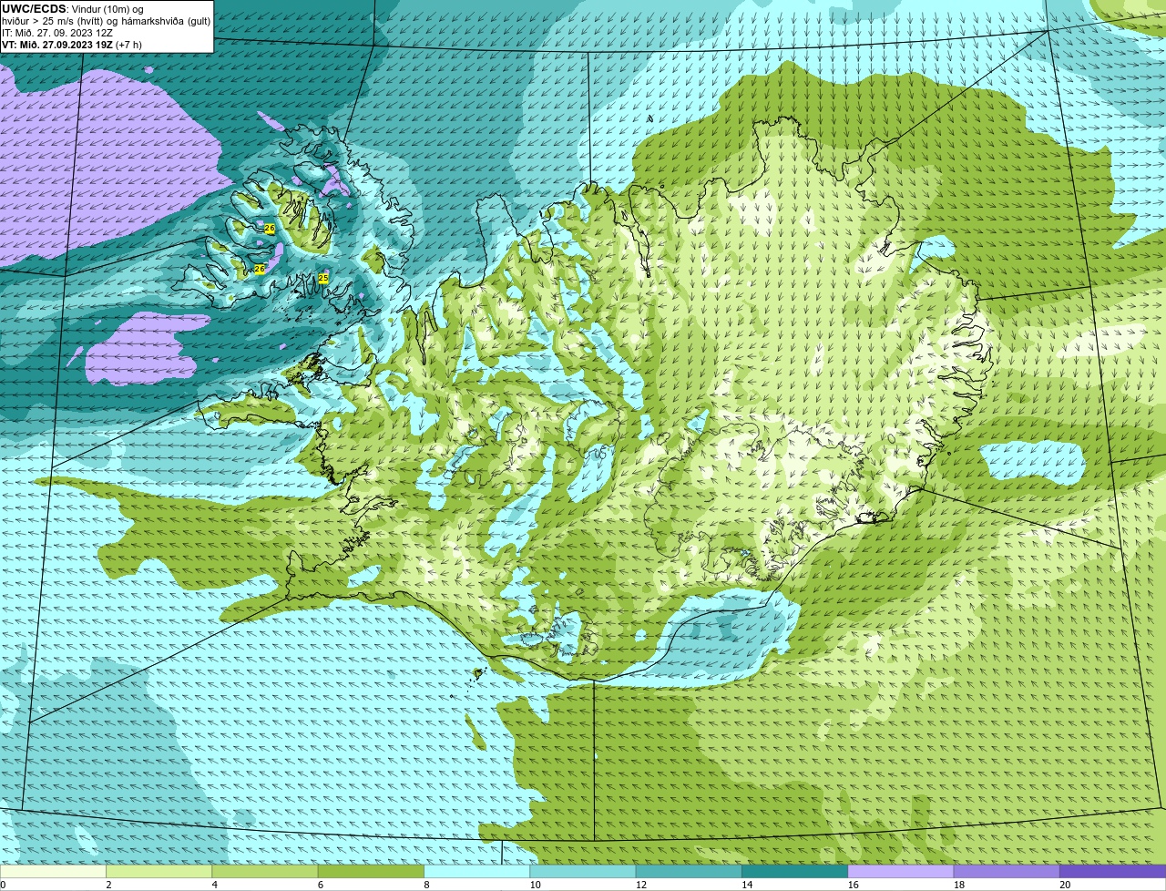Click the 'IT: Mið. 27. 09. 2023 12Z' line
The image size is (1166, 891).
point(57,33)
